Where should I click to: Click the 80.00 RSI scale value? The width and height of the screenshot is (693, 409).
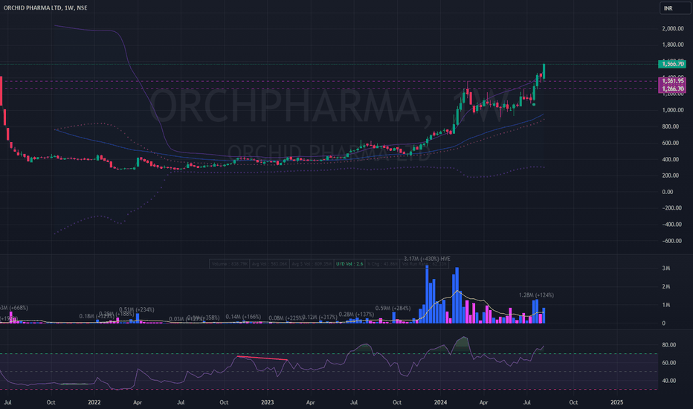668,345
